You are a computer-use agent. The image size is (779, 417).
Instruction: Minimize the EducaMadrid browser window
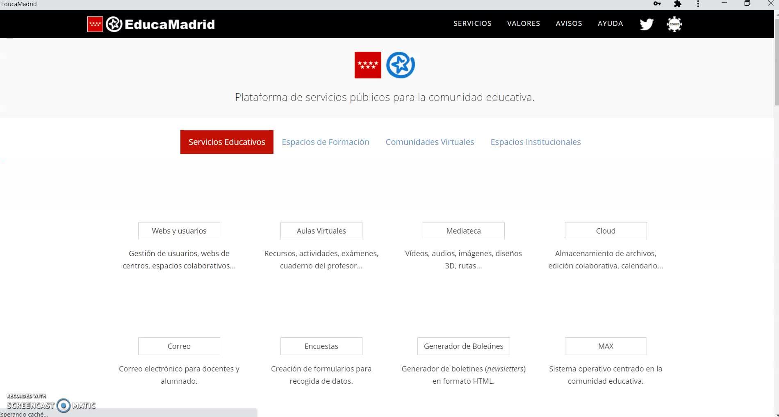tap(724, 4)
